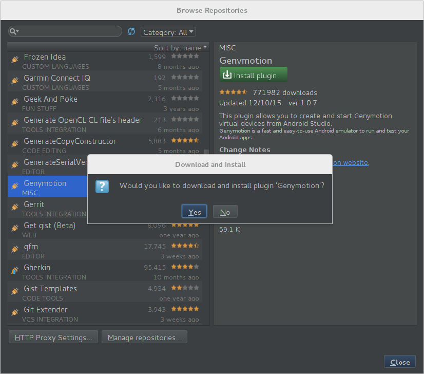This screenshot has width=424, height=374.
Task: Click the Frozen Idea plugin icon
Action: pos(15,59)
